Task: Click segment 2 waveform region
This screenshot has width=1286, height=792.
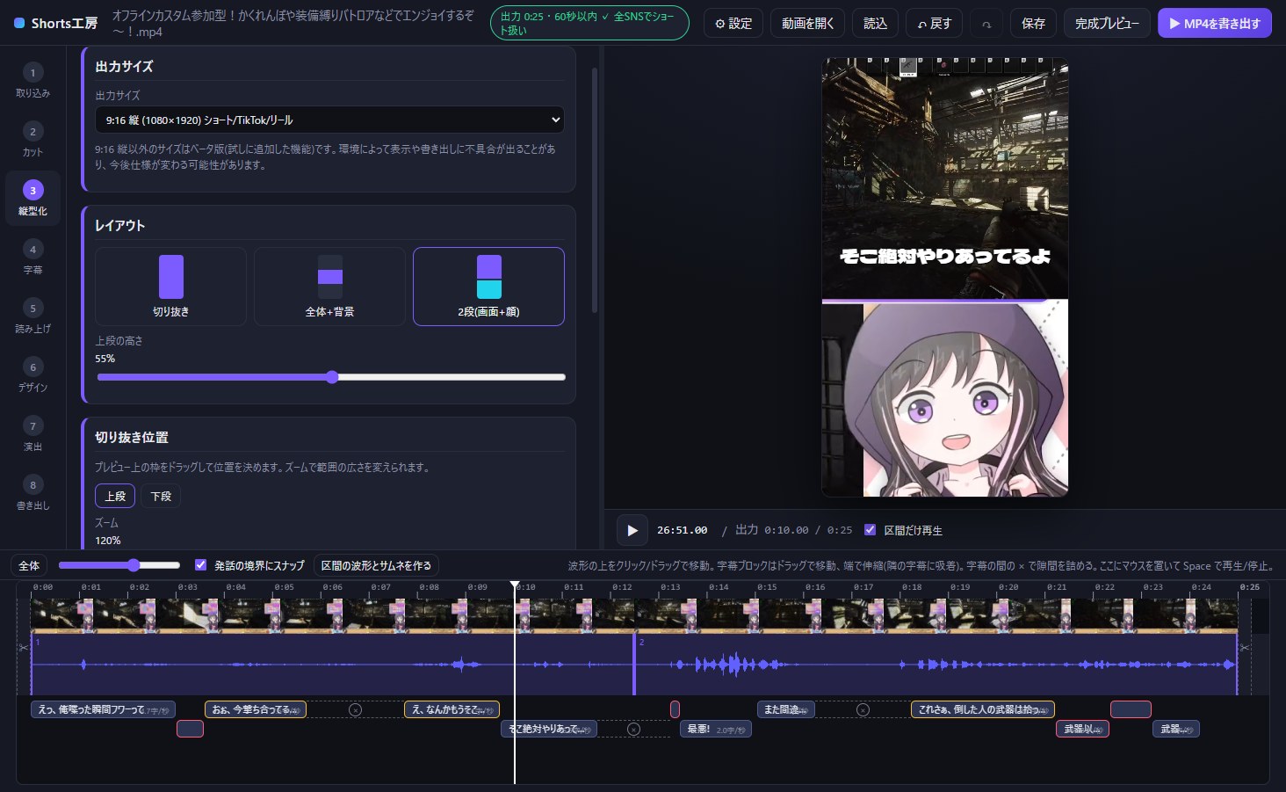Action: (x=936, y=665)
